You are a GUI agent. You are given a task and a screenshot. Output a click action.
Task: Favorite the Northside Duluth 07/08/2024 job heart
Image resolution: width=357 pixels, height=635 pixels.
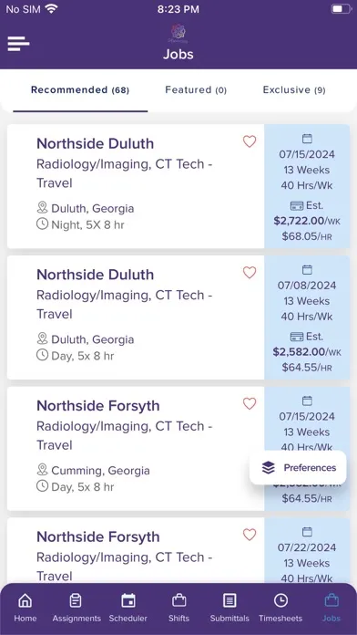click(250, 273)
